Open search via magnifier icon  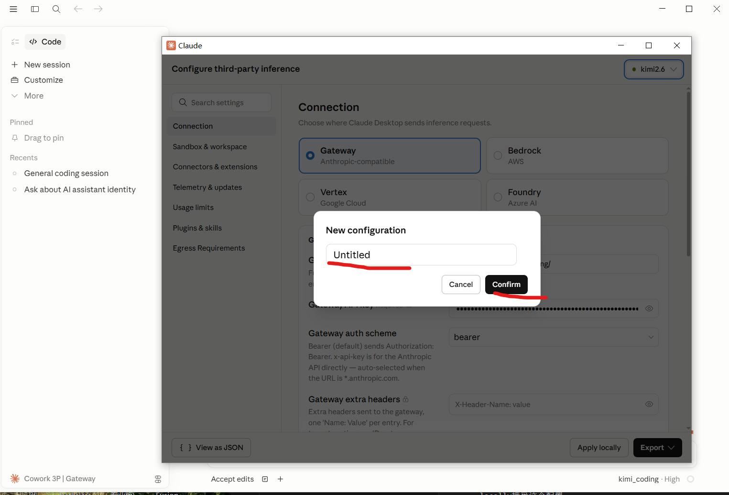tap(56, 9)
